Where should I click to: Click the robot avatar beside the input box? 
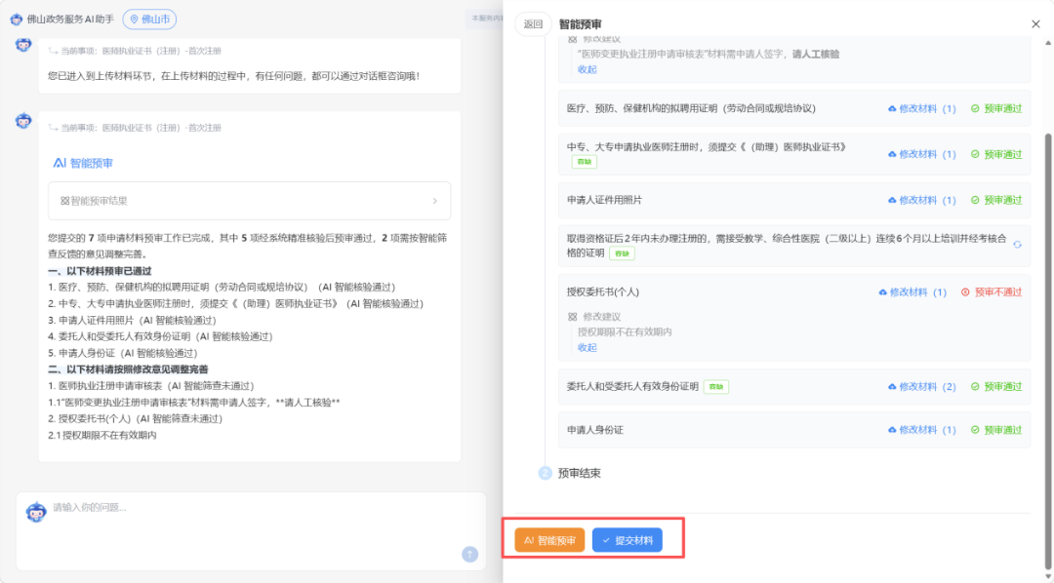pos(36,512)
